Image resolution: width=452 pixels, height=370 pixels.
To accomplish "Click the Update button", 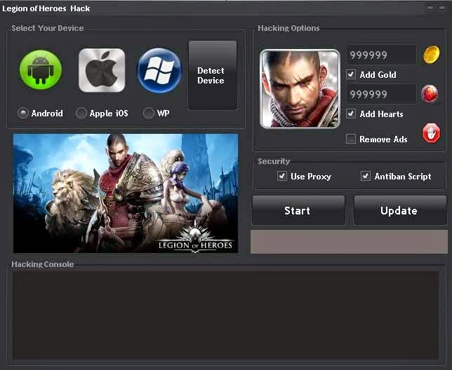I will (x=400, y=210).
